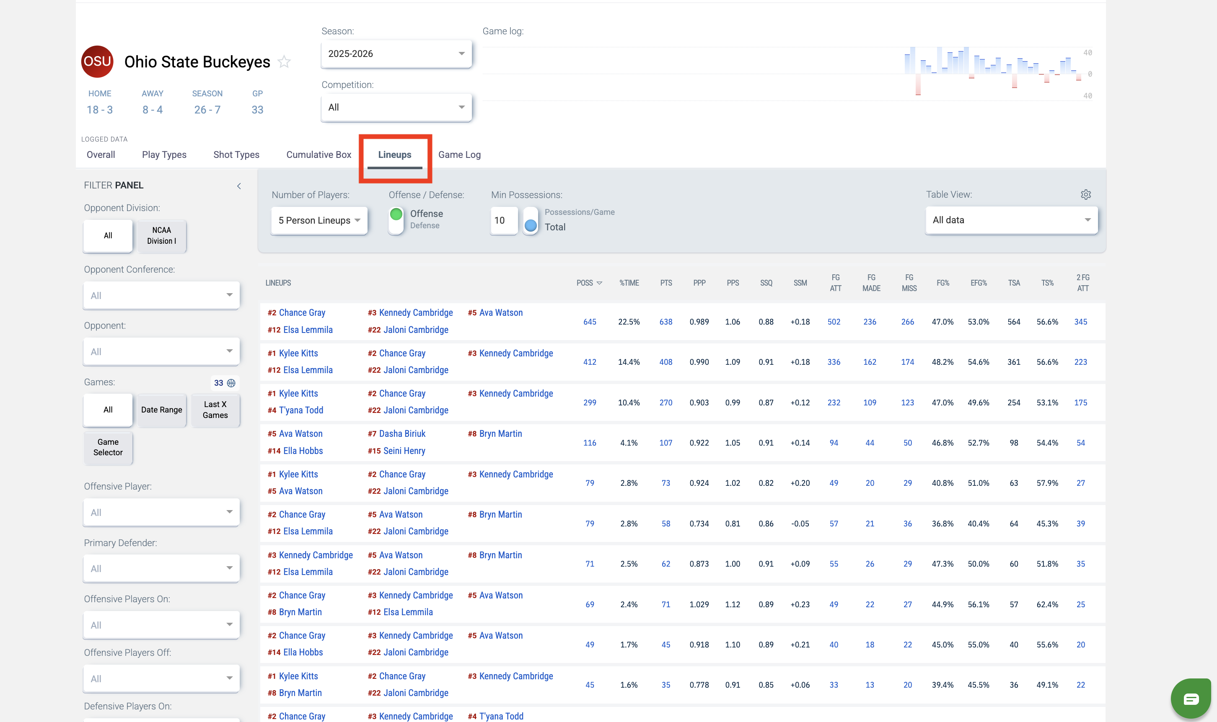
Task: Sort by POSS column arrow
Action: pos(599,283)
